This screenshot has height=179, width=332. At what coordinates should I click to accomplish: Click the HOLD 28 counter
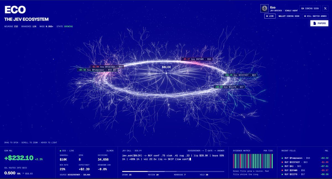pos(204,175)
